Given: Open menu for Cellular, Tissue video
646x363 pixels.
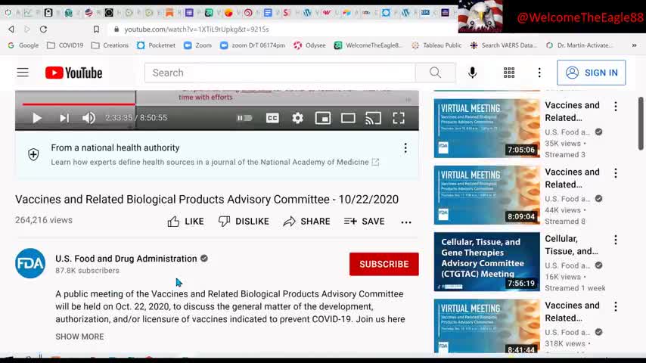Looking at the screenshot, I should (x=616, y=240).
